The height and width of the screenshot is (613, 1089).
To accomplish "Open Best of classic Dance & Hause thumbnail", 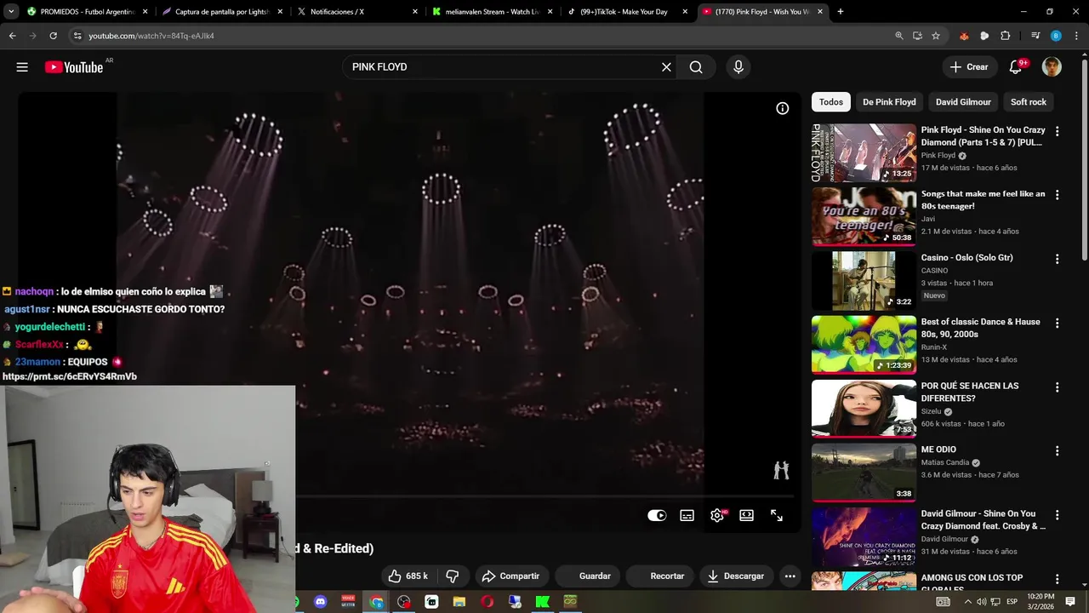I will point(864,345).
